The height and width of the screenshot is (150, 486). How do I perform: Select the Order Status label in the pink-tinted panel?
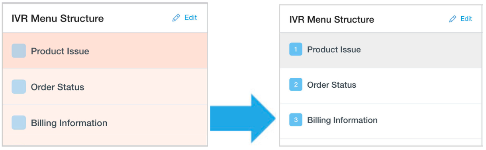pos(58,87)
